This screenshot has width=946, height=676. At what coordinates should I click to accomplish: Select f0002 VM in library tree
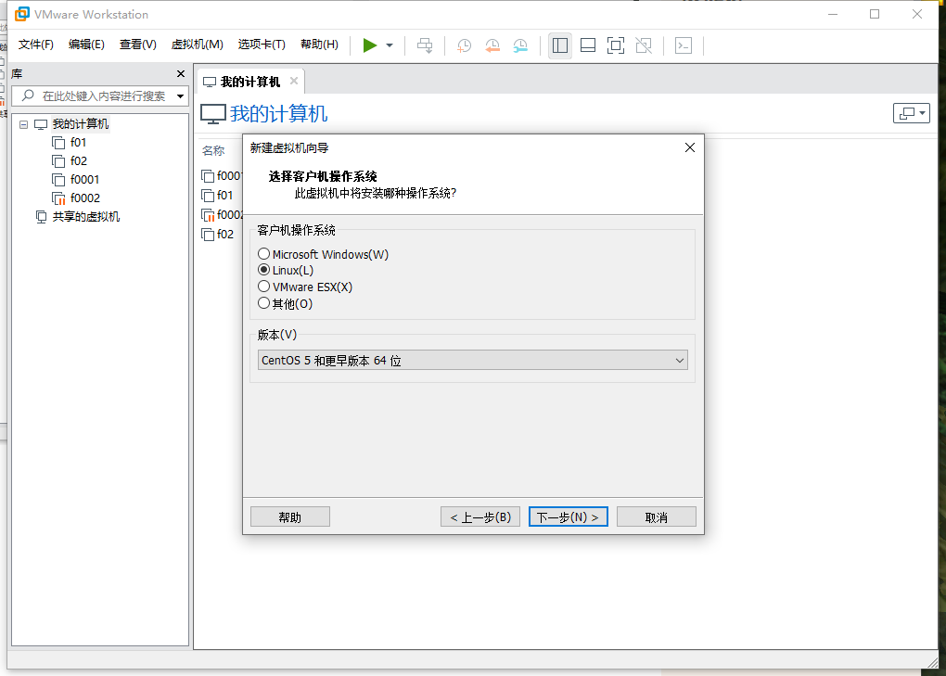[85, 198]
